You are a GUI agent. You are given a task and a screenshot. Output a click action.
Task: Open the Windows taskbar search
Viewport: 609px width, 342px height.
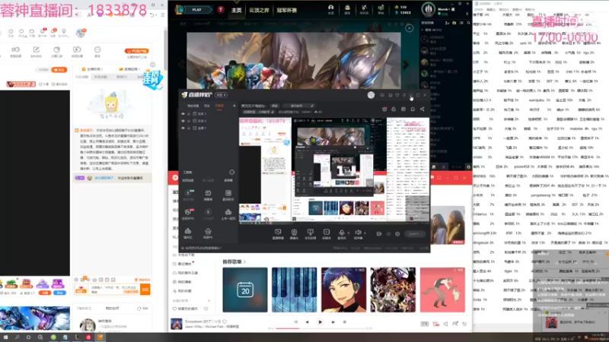[17, 337]
